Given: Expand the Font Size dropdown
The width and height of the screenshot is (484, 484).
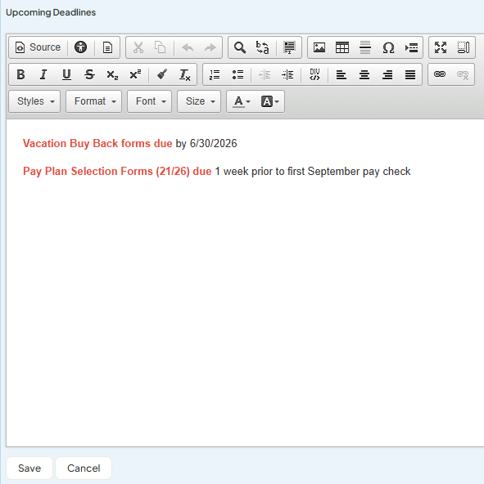Looking at the screenshot, I should [x=199, y=101].
